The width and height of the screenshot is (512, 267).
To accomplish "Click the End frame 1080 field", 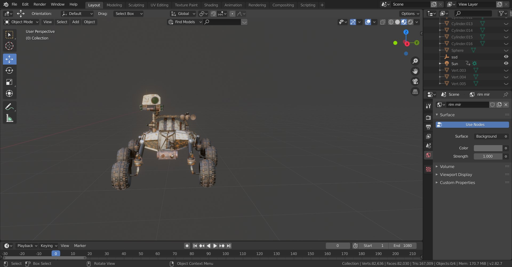I will point(402,246).
